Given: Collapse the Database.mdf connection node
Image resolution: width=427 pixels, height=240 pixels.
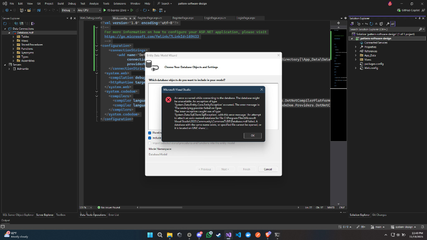Looking at the screenshot, I should pyautogui.click(x=9, y=33).
